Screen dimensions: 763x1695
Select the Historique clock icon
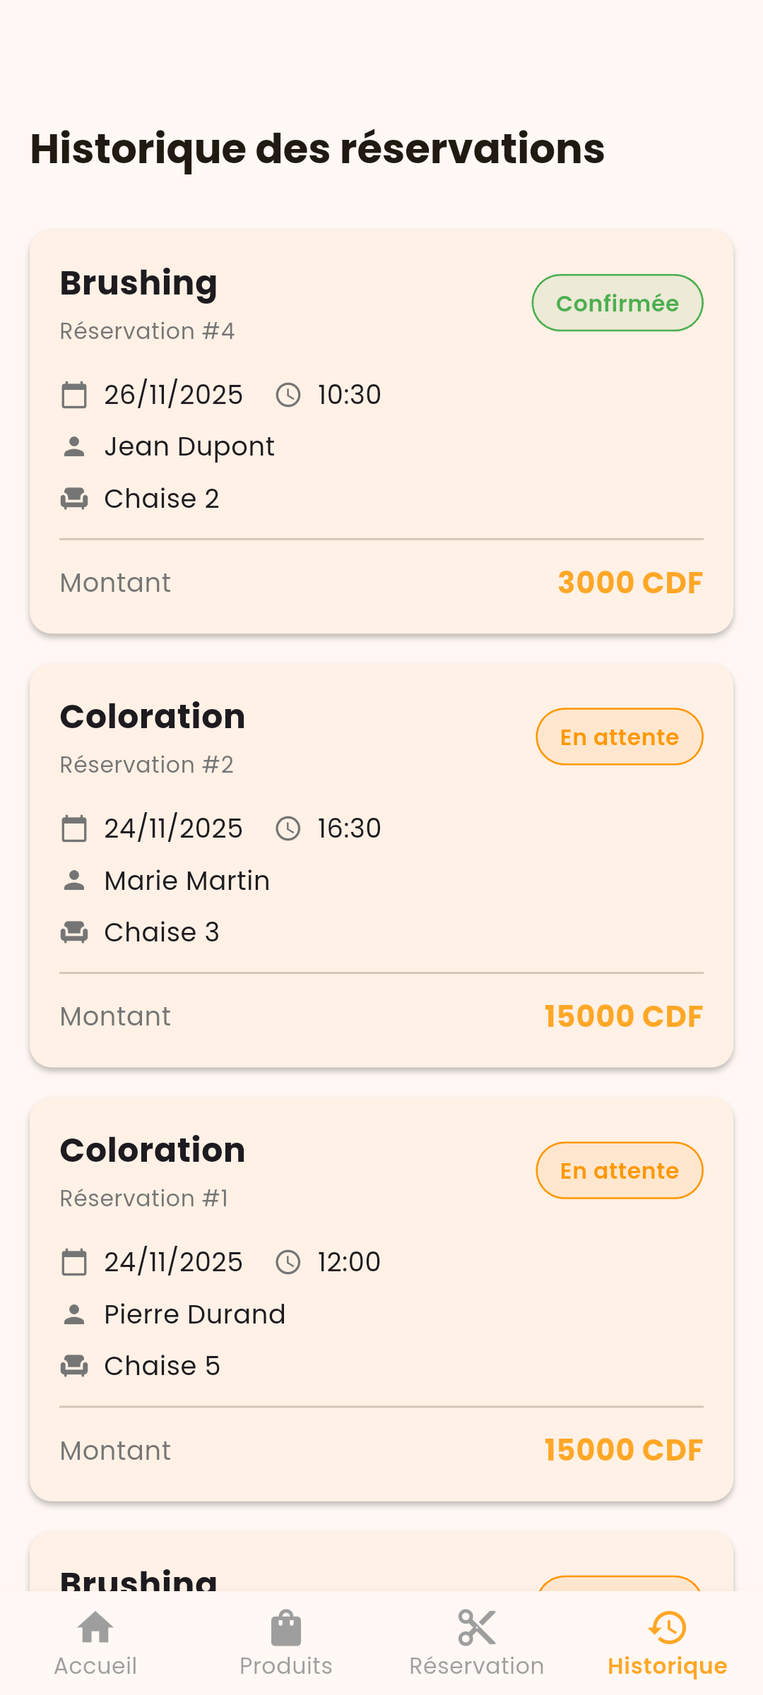(668, 1628)
